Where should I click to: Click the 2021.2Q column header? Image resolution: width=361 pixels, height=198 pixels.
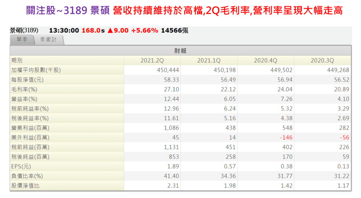point(152,60)
